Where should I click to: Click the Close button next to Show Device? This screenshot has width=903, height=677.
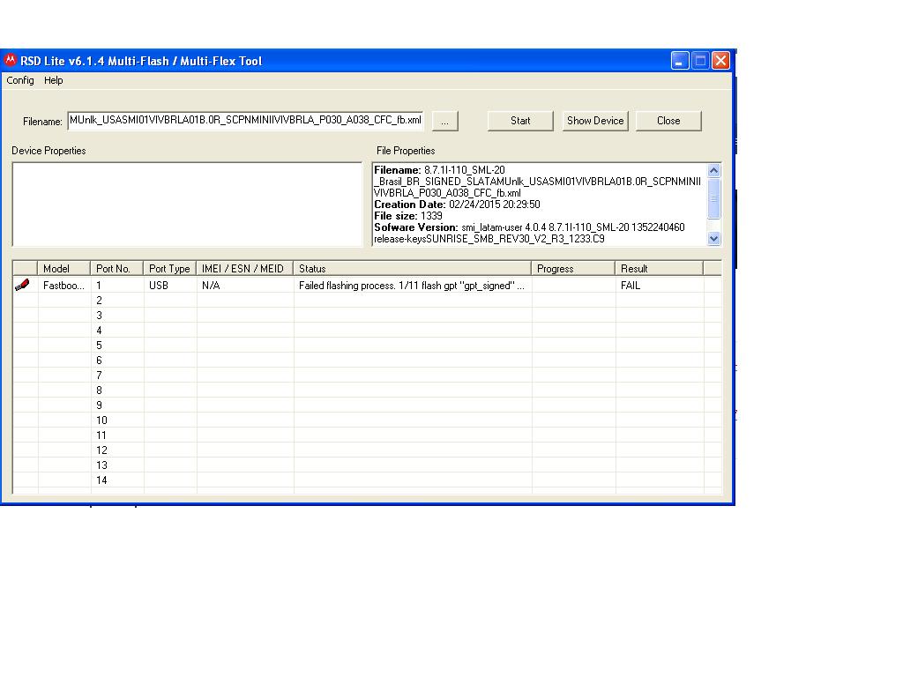pyautogui.click(x=668, y=121)
